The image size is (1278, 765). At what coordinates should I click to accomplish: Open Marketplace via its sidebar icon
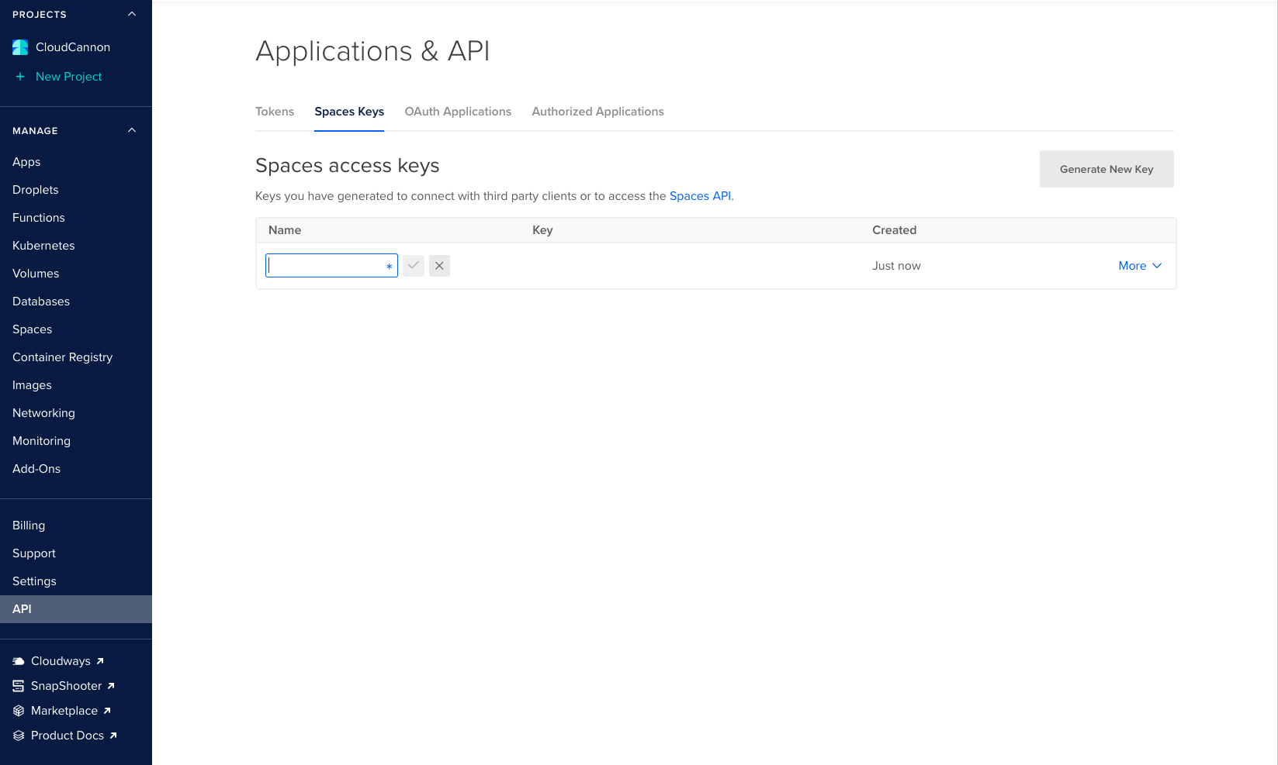coord(17,710)
